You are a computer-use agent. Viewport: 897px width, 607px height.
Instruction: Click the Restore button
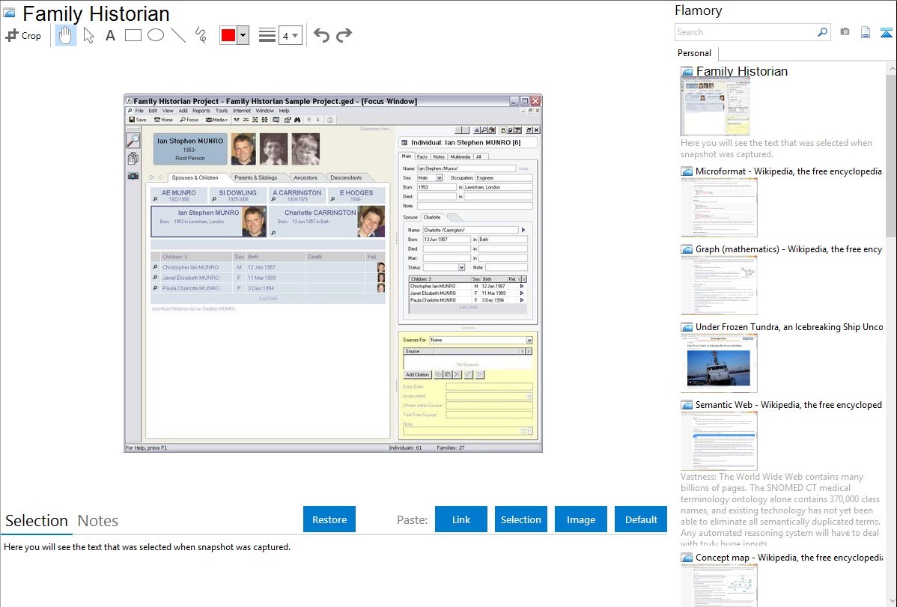[329, 519]
